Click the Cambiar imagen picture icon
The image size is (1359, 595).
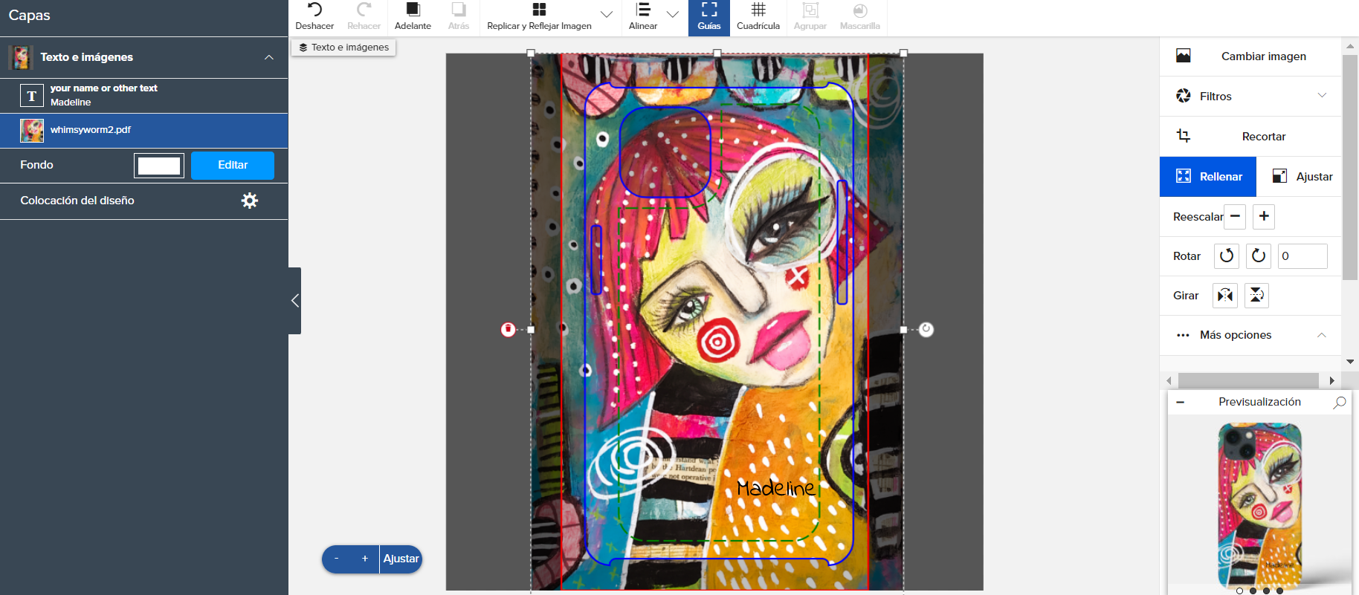(x=1184, y=56)
